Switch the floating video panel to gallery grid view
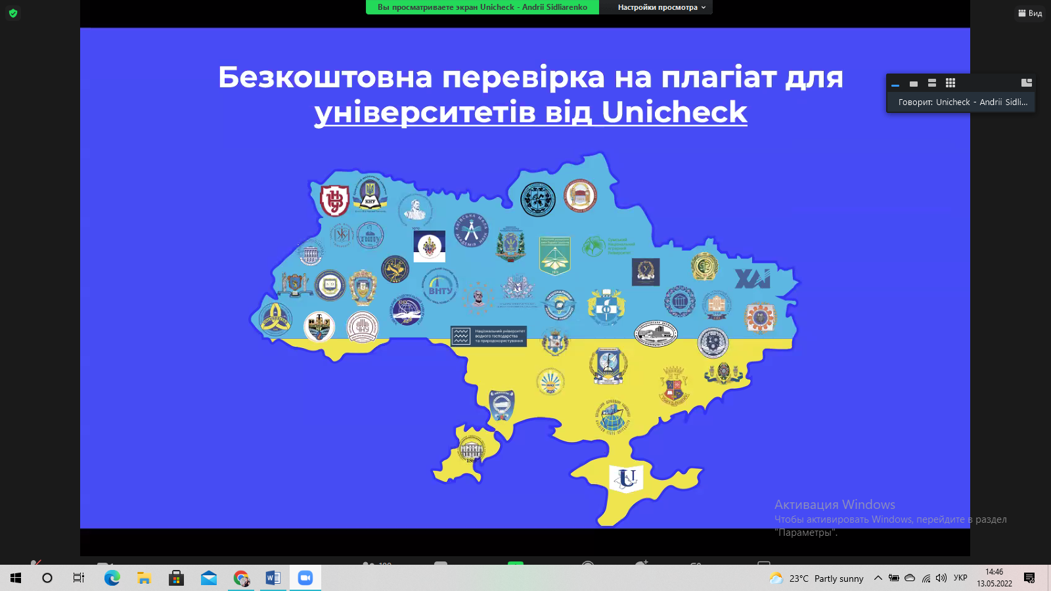The width and height of the screenshot is (1051, 591). click(950, 83)
